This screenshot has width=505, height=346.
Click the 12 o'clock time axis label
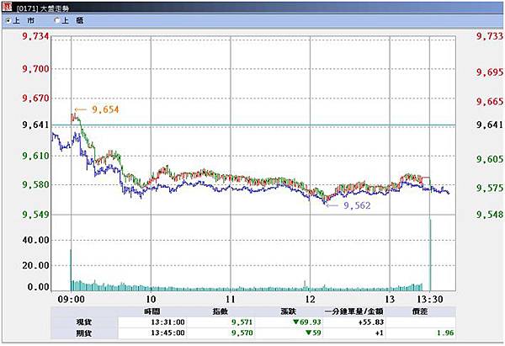pyautogui.click(x=310, y=300)
